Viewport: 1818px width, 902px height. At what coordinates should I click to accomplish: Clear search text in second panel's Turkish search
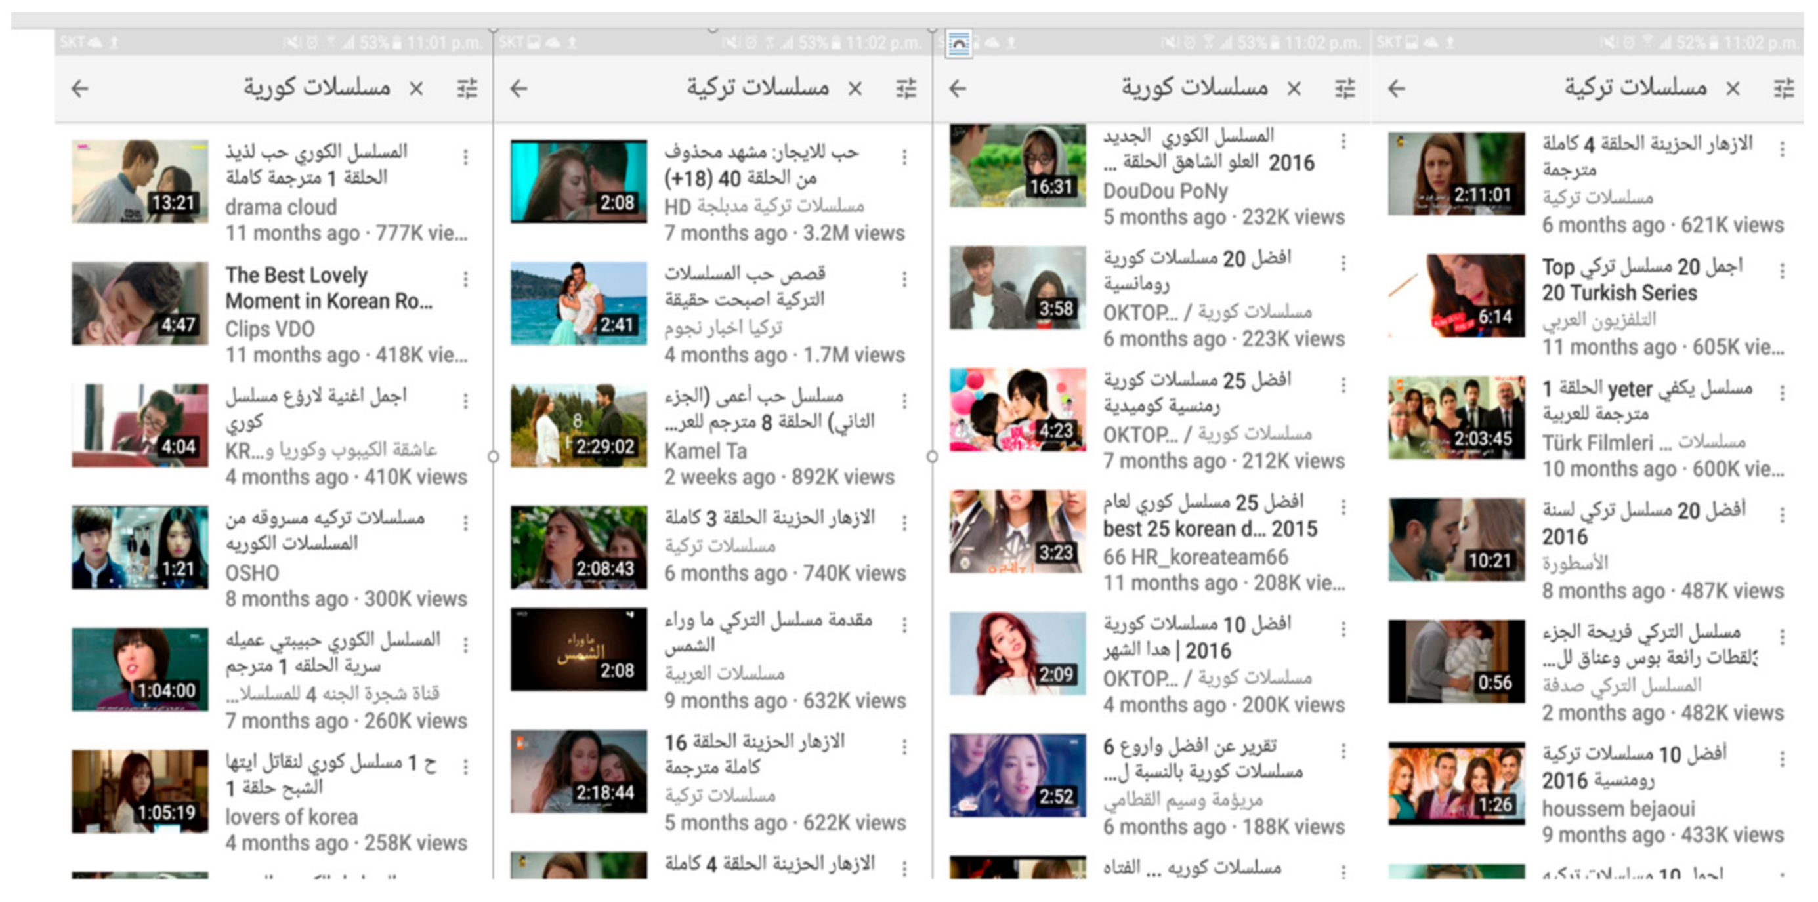click(855, 89)
